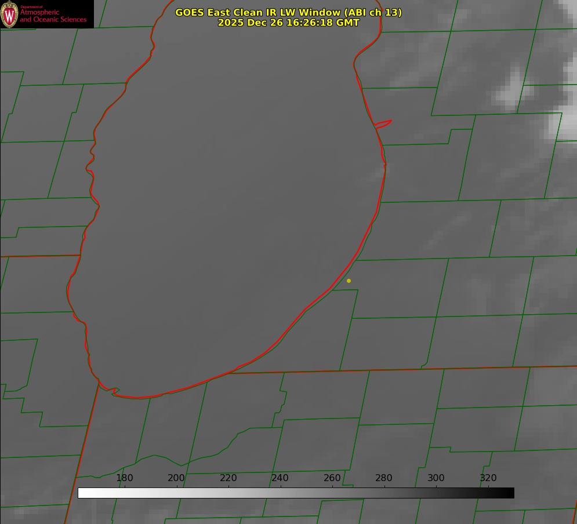Click the 200 tick label on colorbar
The image size is (577, 524).
[x=176, y=478]
